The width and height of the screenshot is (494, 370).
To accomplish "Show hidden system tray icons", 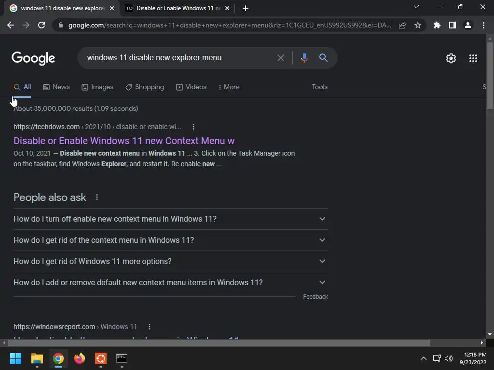I will (x=424, y=358).
